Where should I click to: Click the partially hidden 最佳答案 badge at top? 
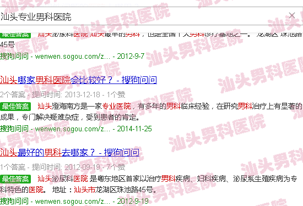(x=15, y=35)
